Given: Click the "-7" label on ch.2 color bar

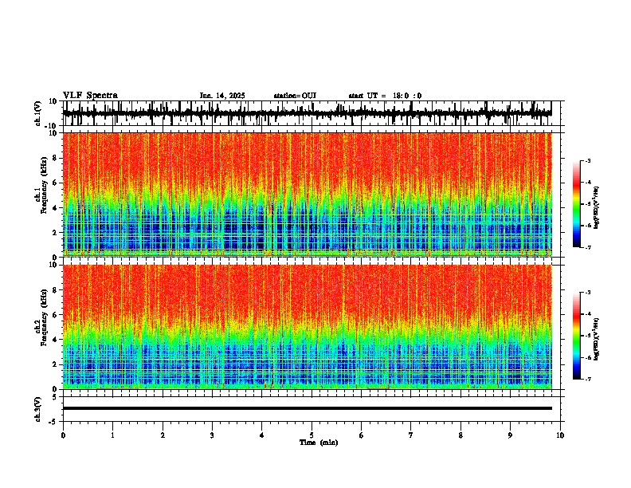Looking at the screenshot, I should (588, 379).
